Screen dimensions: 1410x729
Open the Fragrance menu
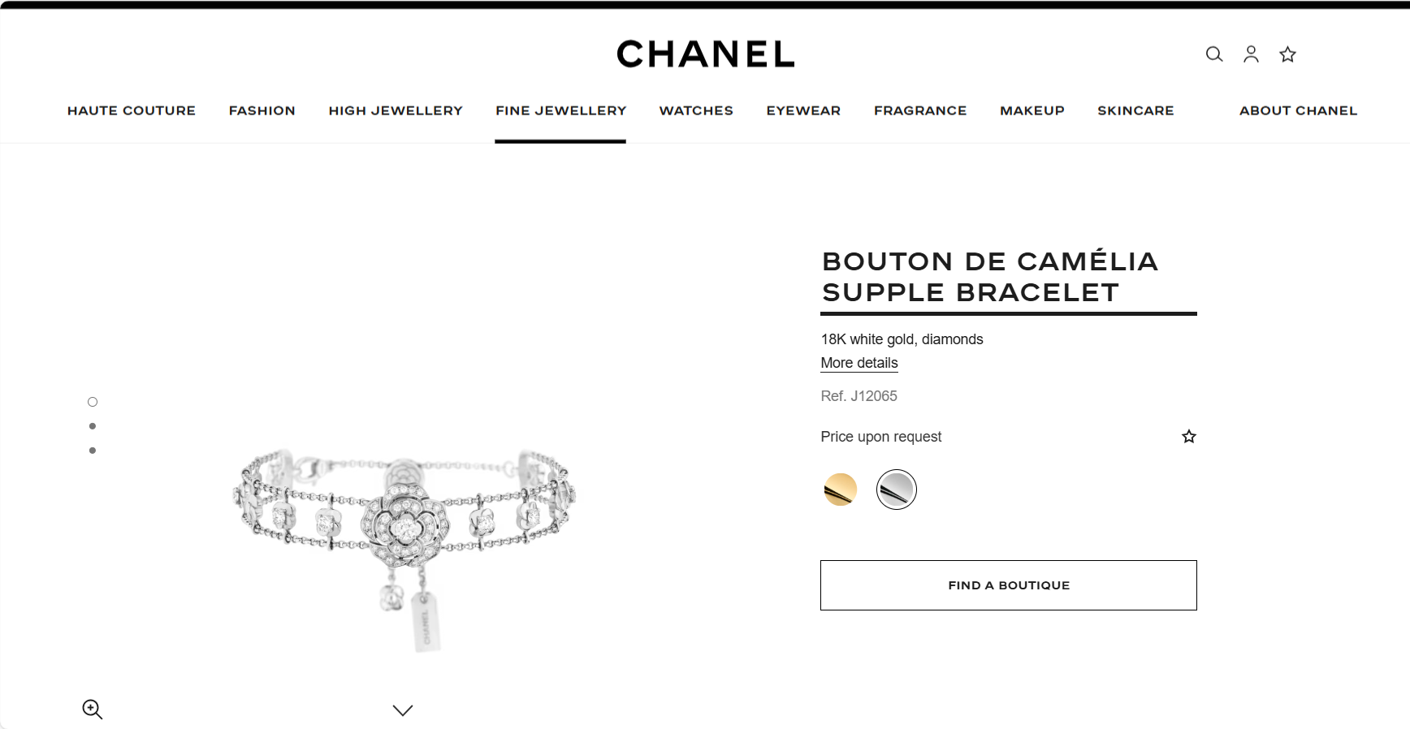point(920,110)
